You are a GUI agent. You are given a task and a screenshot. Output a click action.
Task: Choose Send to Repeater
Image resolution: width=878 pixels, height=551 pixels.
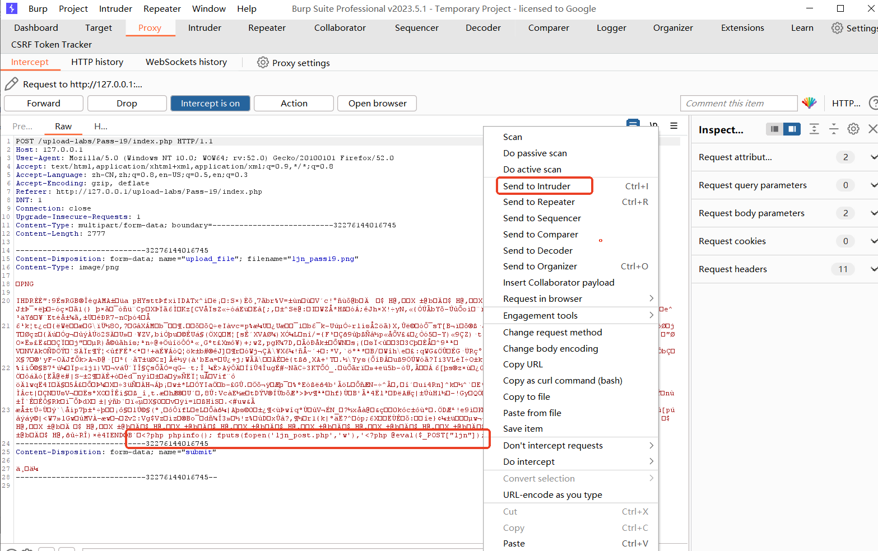coord(570,202)
